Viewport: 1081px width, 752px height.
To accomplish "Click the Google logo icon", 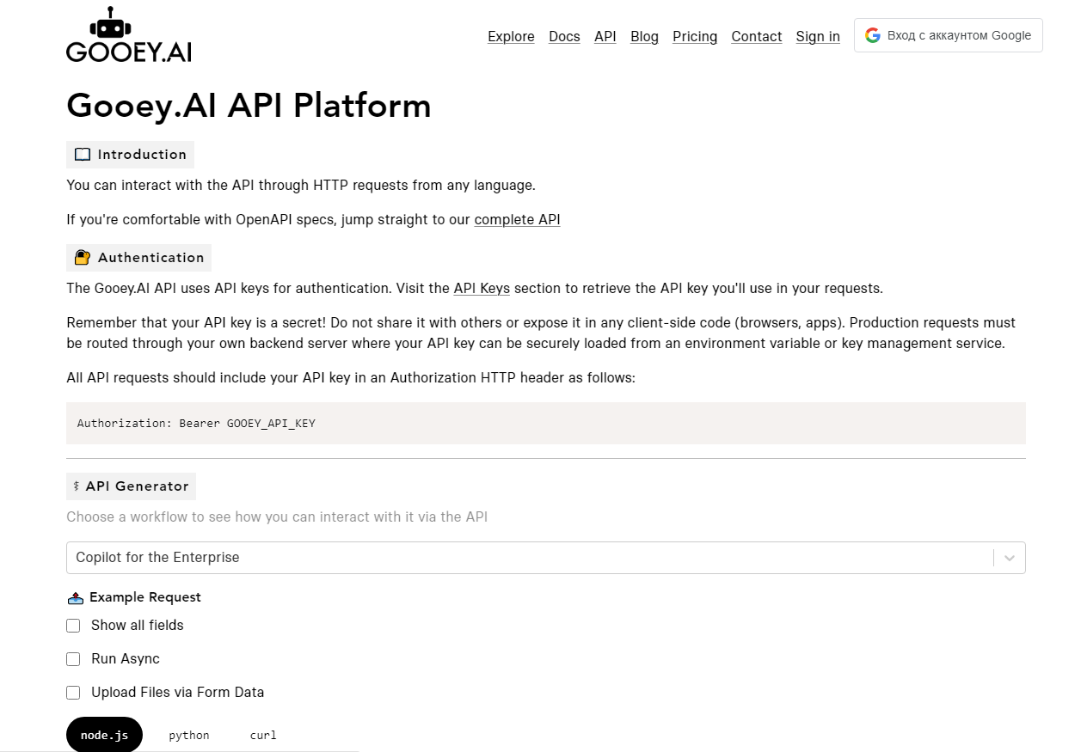I will tap(873, 35).
